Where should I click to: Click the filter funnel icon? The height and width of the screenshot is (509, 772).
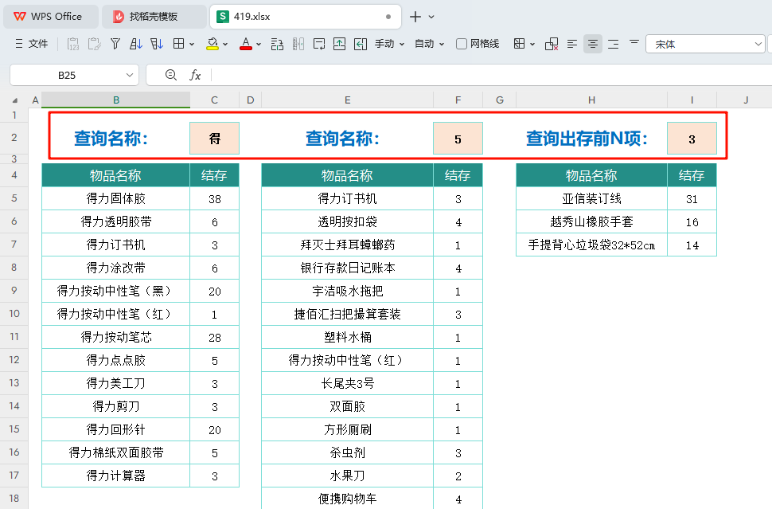tap(115, 44)
